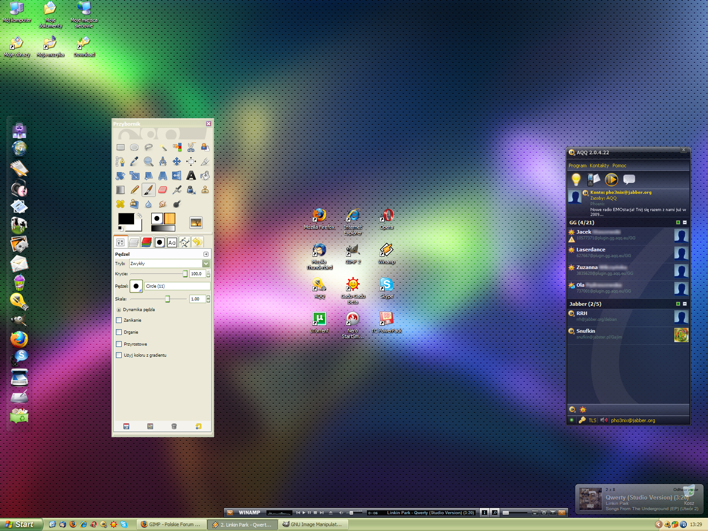Click the black foreground color swatch
Screen dimensions: 708x531
pyautogui.click(x=126, y=219)
